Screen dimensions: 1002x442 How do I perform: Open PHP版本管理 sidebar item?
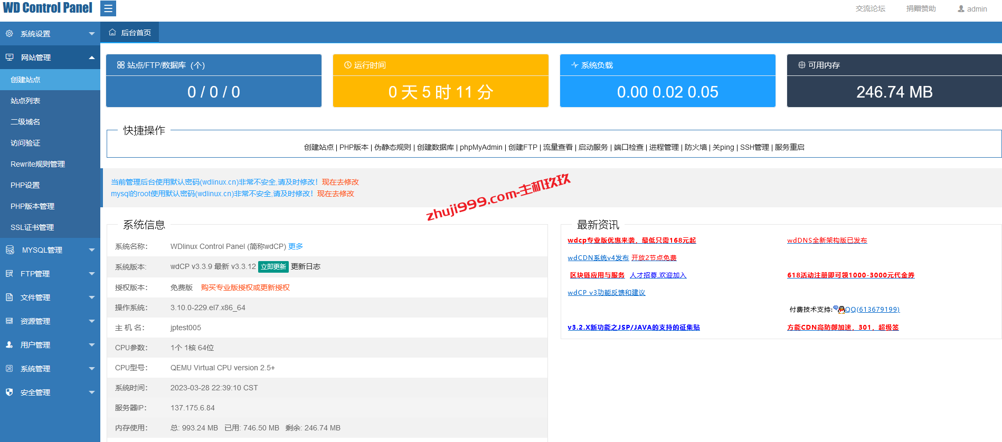(x=50, y=206)
